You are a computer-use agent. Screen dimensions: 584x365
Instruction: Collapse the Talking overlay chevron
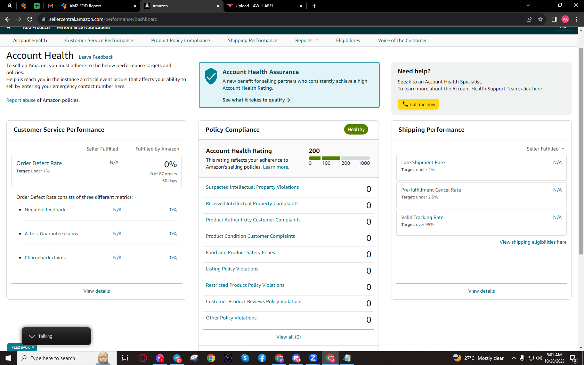point(32,336)
